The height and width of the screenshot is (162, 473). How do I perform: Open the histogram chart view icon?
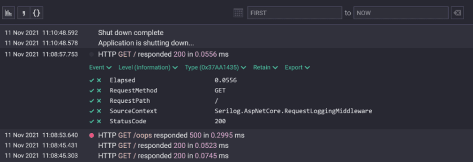point(9,13)
